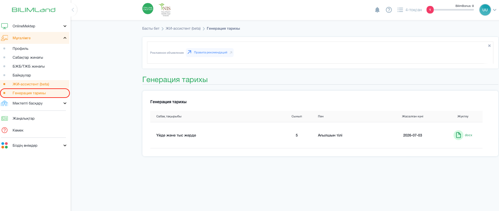Open Көмек menu item
Viewport: 499px width, 211px height.
point(18,130)
